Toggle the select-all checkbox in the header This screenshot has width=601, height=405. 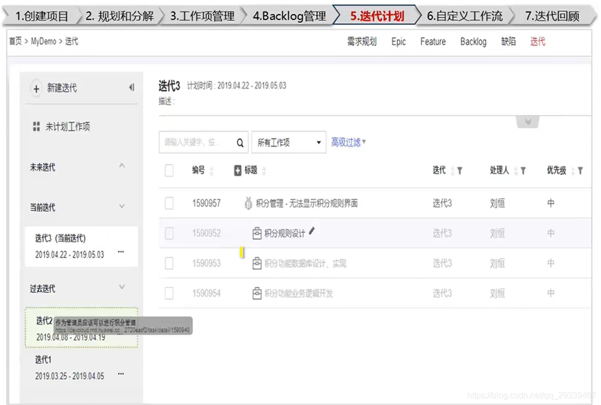(169, 171)
